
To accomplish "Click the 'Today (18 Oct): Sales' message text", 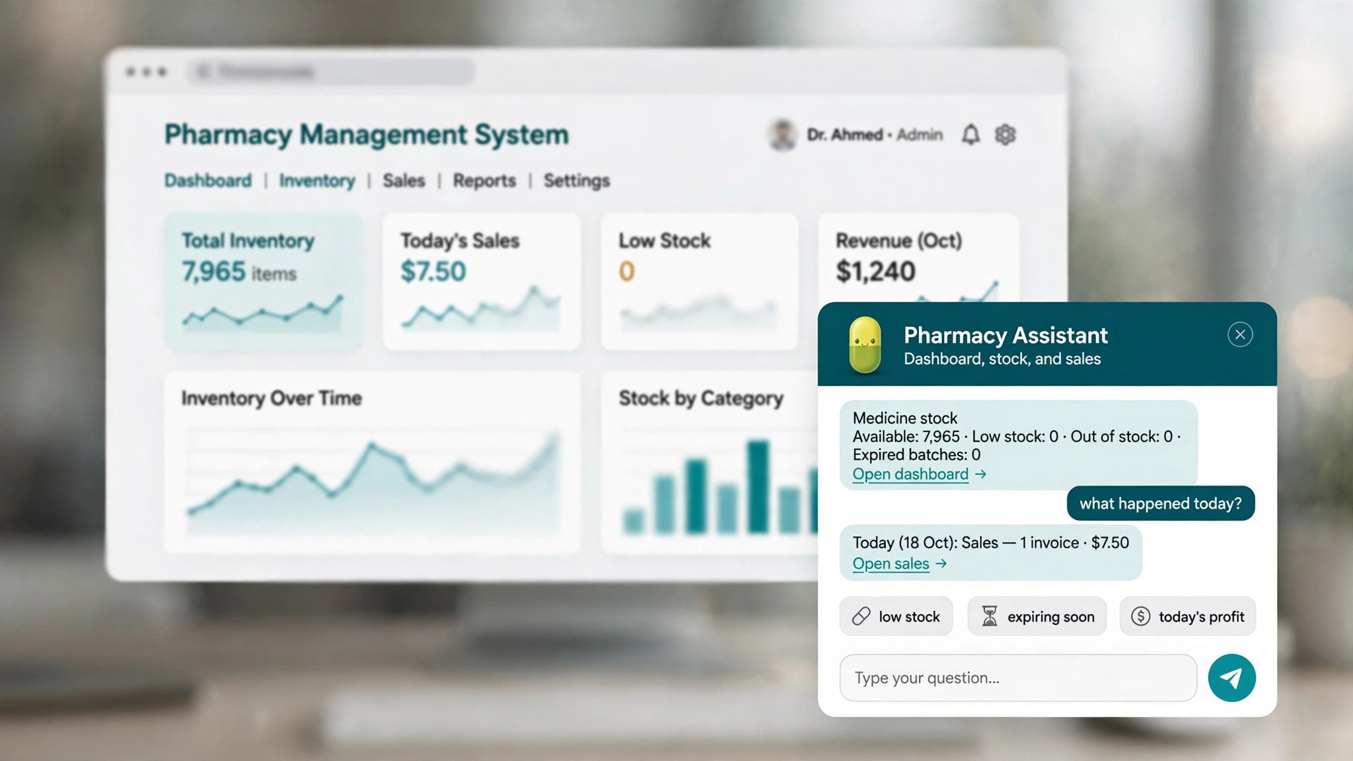I will 990,543.
